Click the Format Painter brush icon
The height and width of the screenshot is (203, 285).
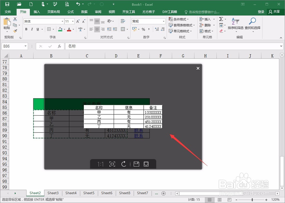[15, 31]
